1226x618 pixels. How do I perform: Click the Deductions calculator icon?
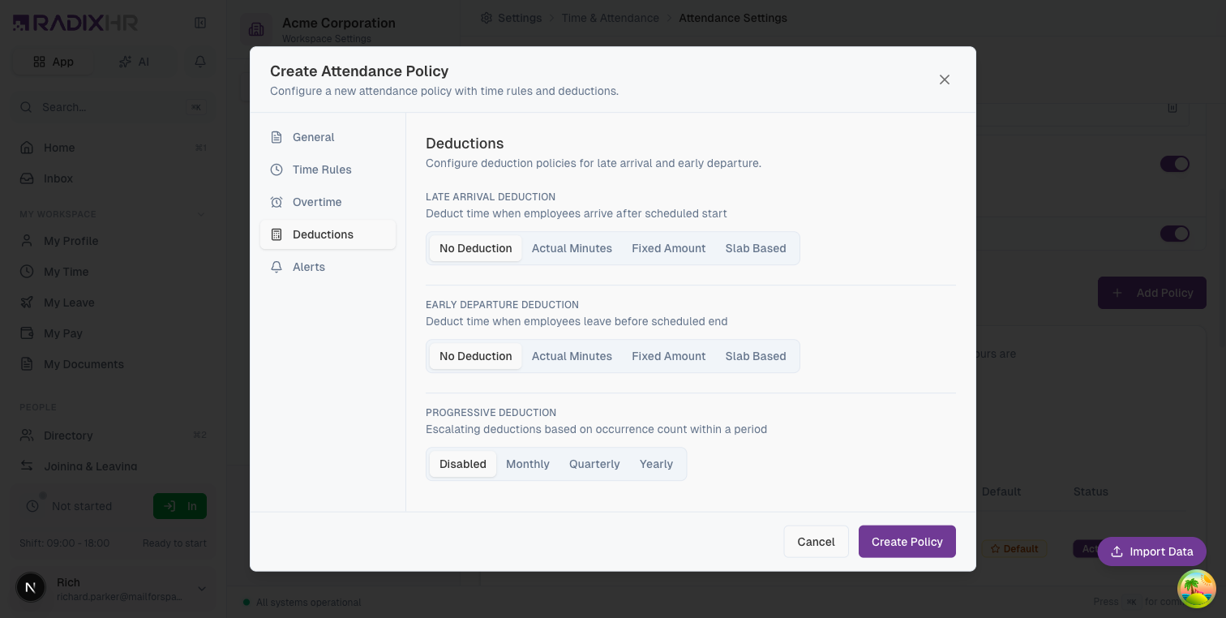(x=276, y=234)
